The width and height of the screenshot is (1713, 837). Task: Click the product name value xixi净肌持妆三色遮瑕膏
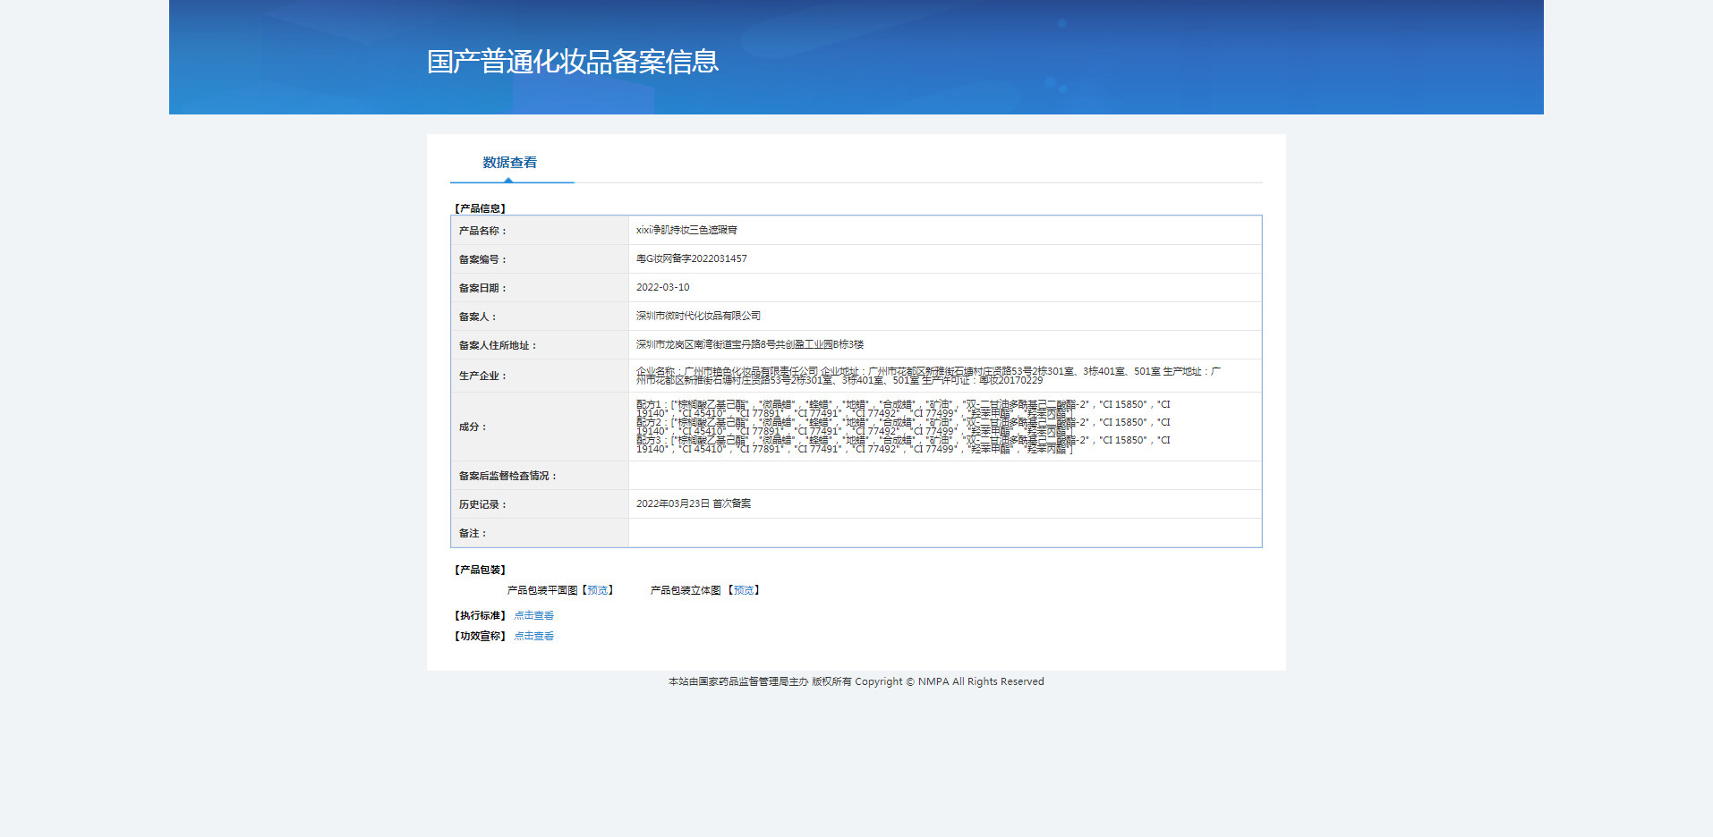point(686,231)
